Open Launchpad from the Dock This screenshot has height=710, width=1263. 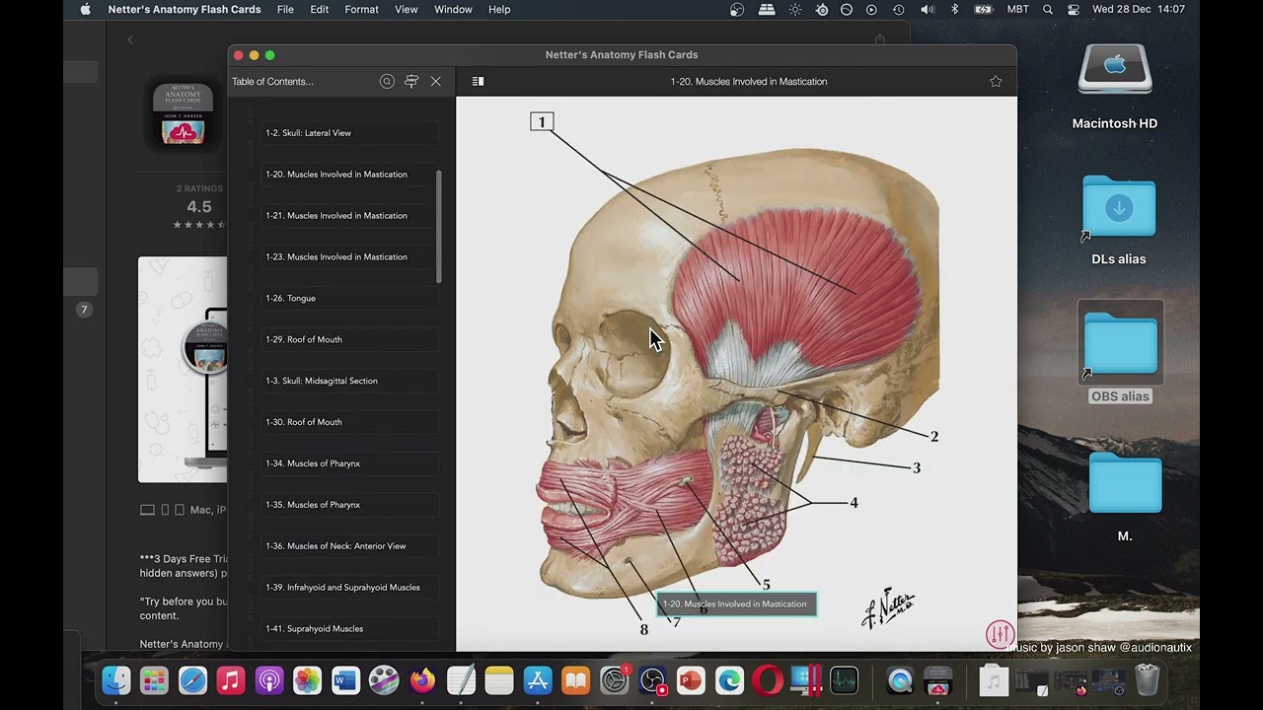point(154,680)
